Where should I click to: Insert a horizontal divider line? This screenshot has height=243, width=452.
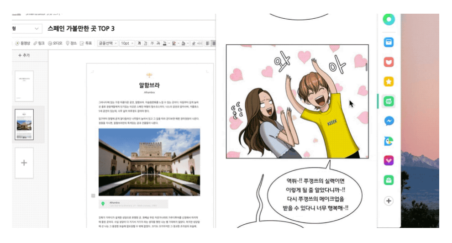(x=200, y=43)
